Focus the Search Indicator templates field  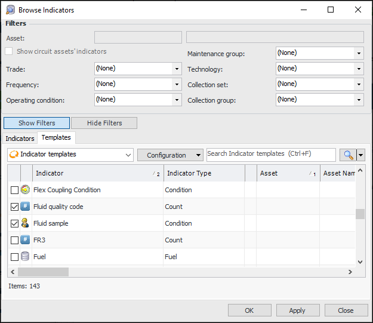(x=270, y=154)
